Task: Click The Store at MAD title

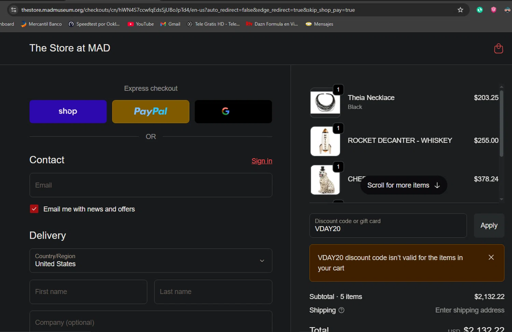Action: 70,48
